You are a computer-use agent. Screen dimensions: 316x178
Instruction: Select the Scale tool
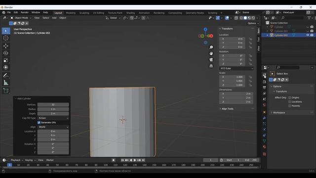point(6,60)
